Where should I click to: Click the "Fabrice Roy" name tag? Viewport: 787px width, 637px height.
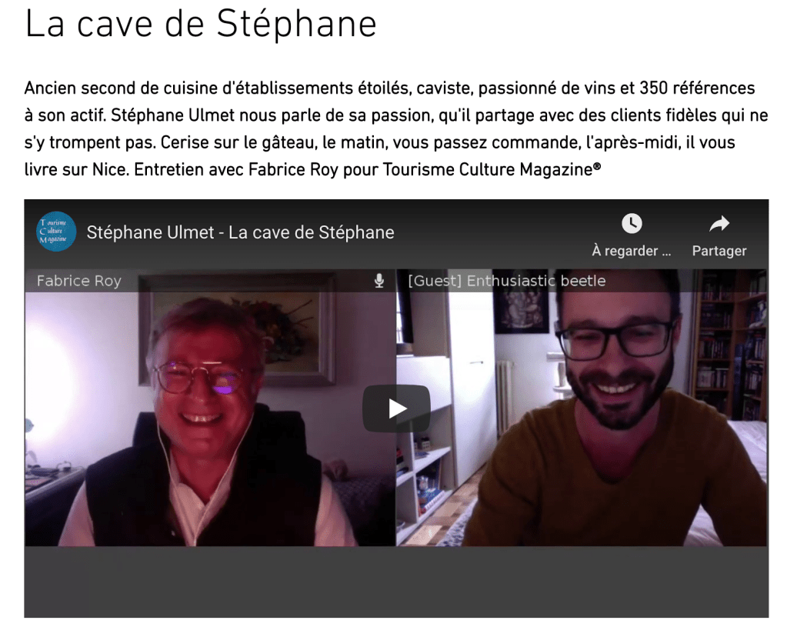78,281
